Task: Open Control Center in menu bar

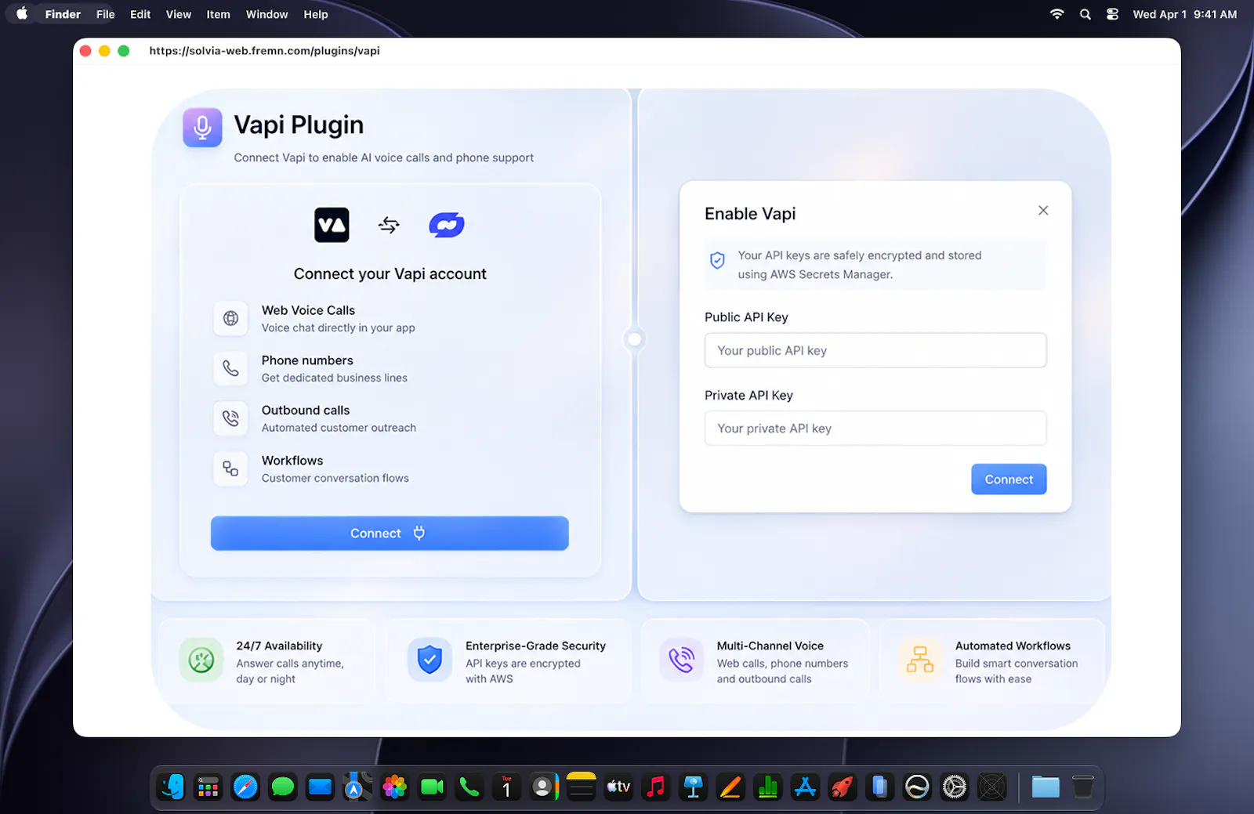Action: (1112, 14)
